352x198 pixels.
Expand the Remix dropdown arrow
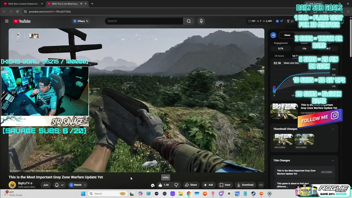[85, 185]
